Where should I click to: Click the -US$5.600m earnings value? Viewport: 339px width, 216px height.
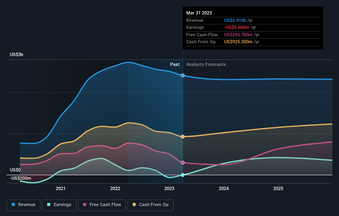237,27
